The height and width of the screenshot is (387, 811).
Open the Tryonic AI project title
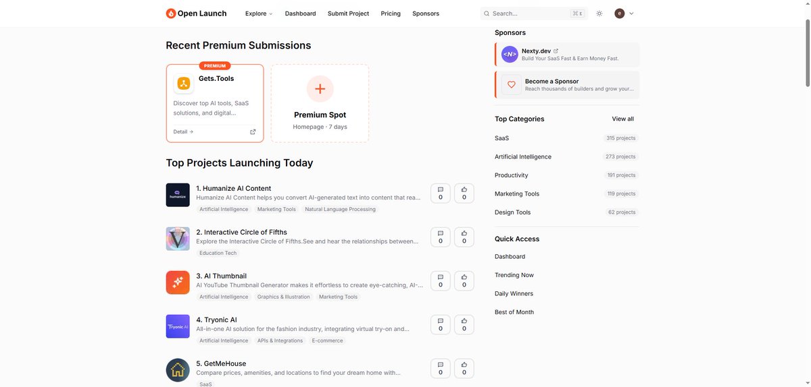tap(216, 320)
